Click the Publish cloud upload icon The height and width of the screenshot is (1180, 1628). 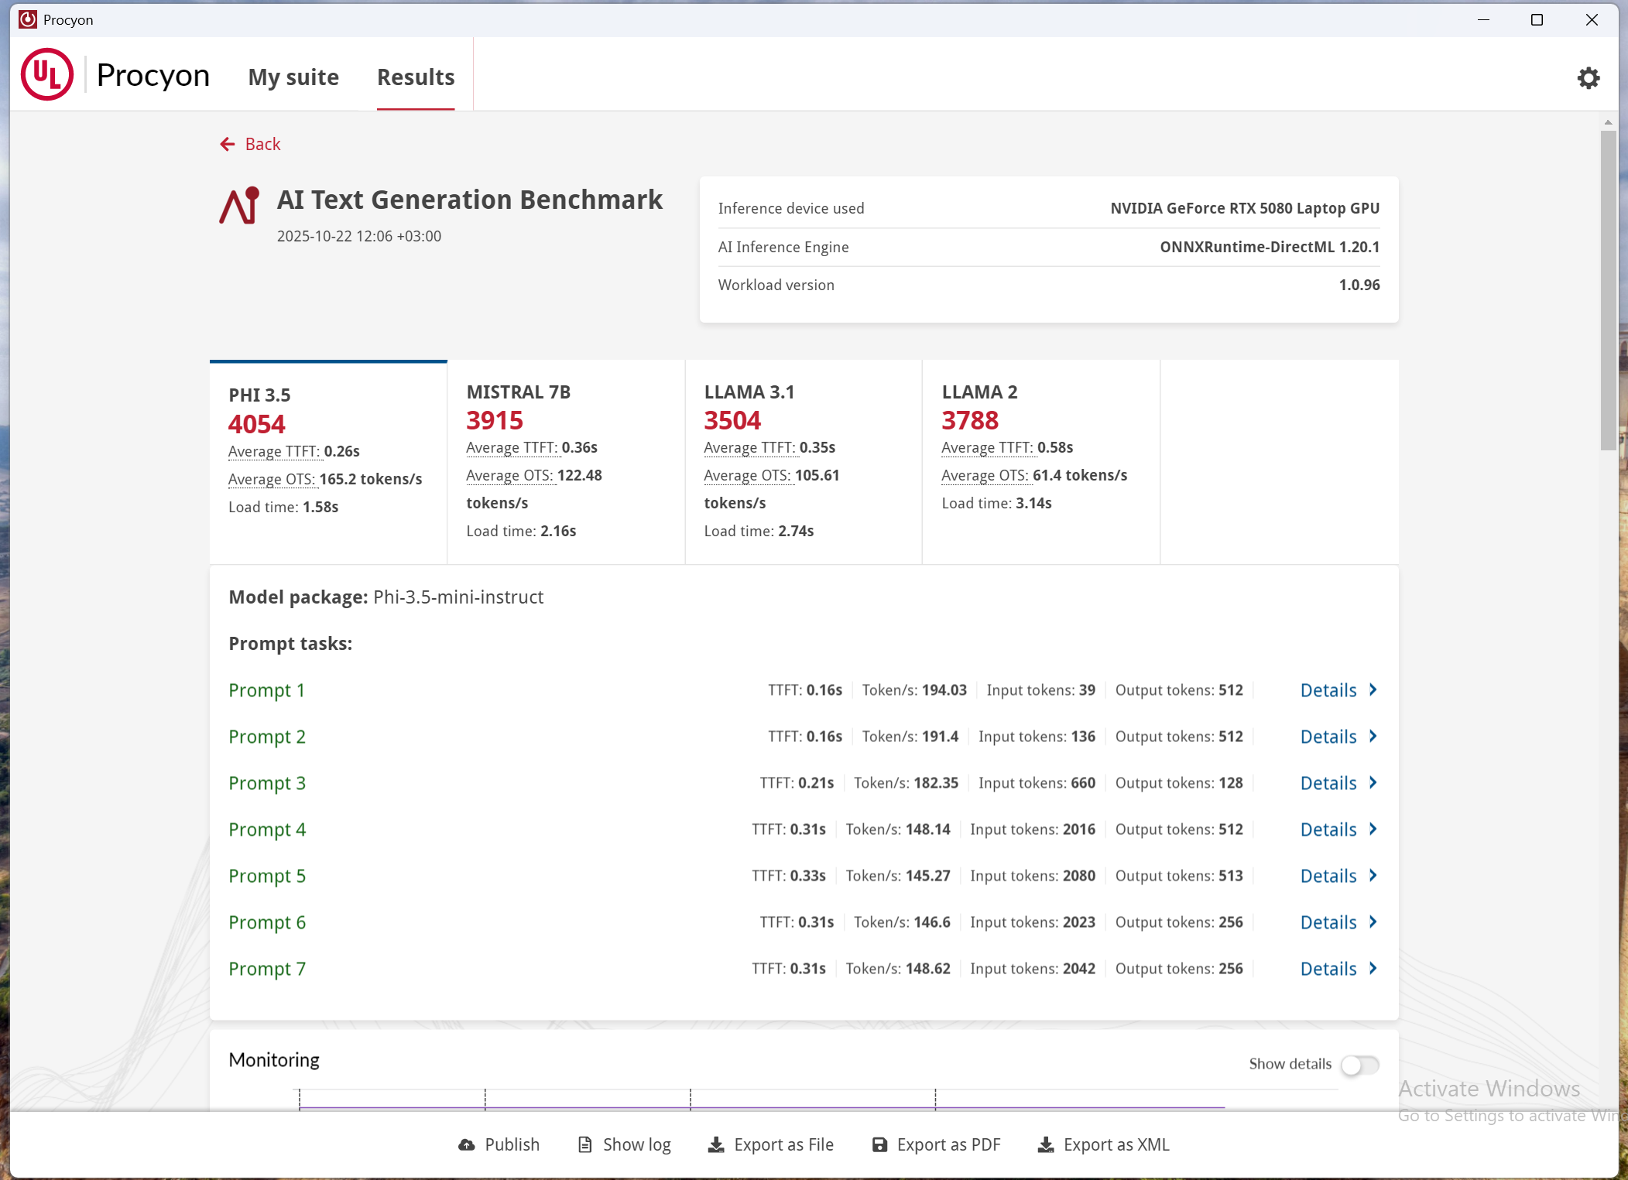click(x=466, y=1144)
